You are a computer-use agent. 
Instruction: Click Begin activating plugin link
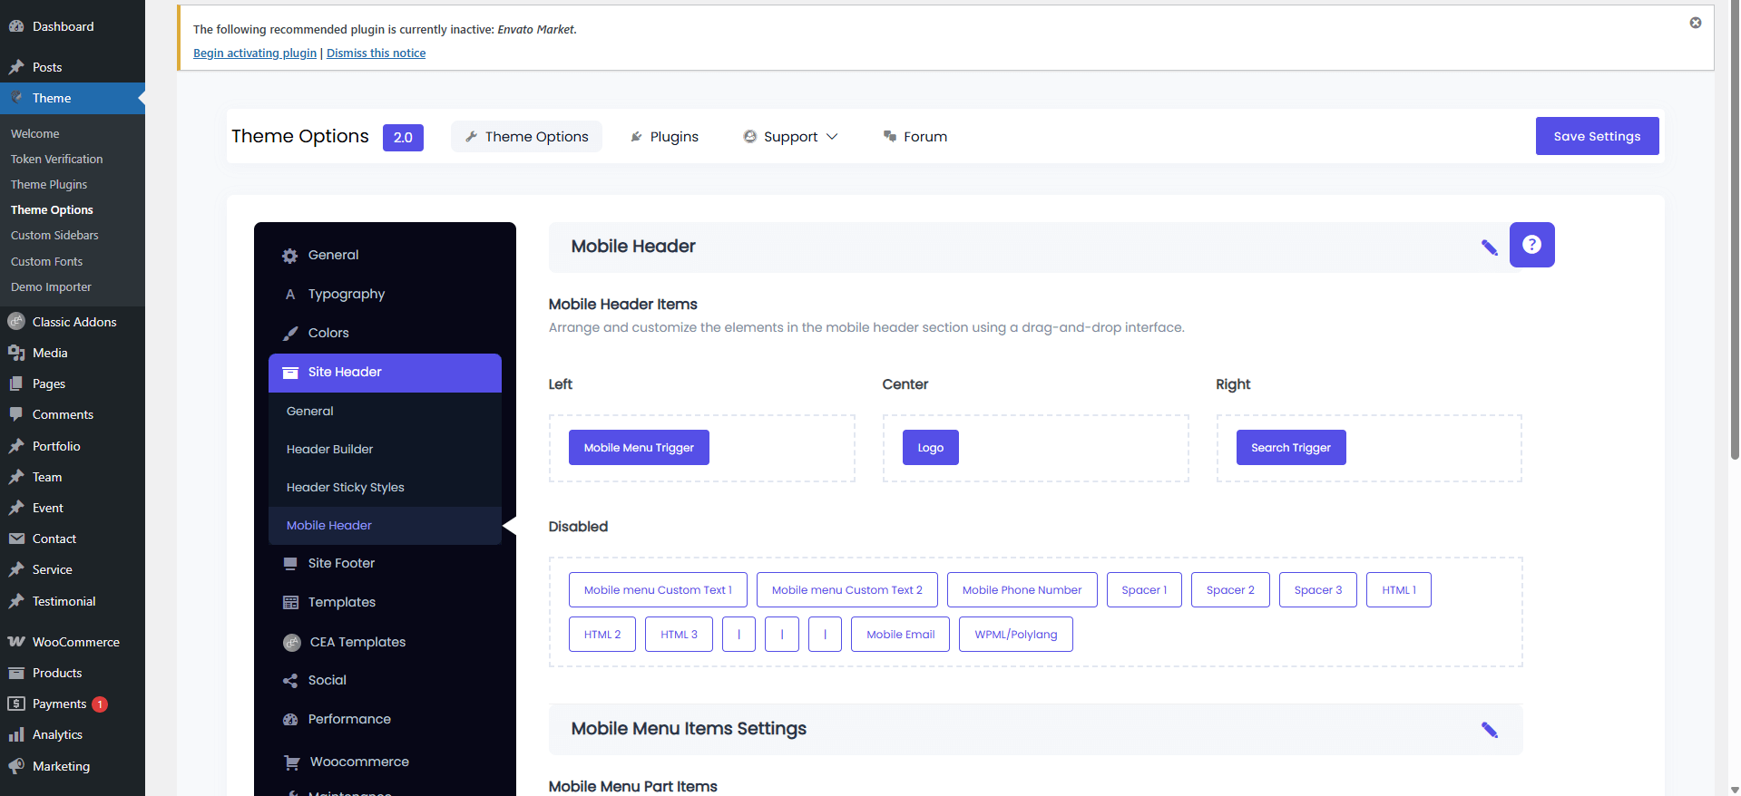(x=254, y=53)
